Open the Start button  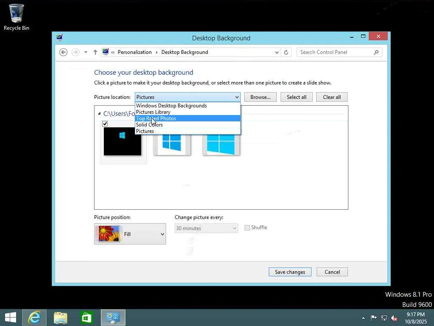click(11, 318)
